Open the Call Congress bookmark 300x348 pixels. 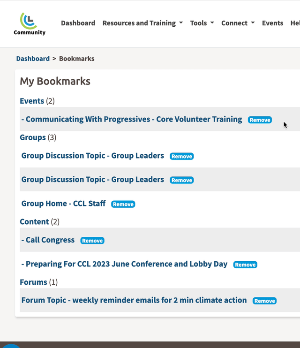pyautogui.click(x=48, y=240)
